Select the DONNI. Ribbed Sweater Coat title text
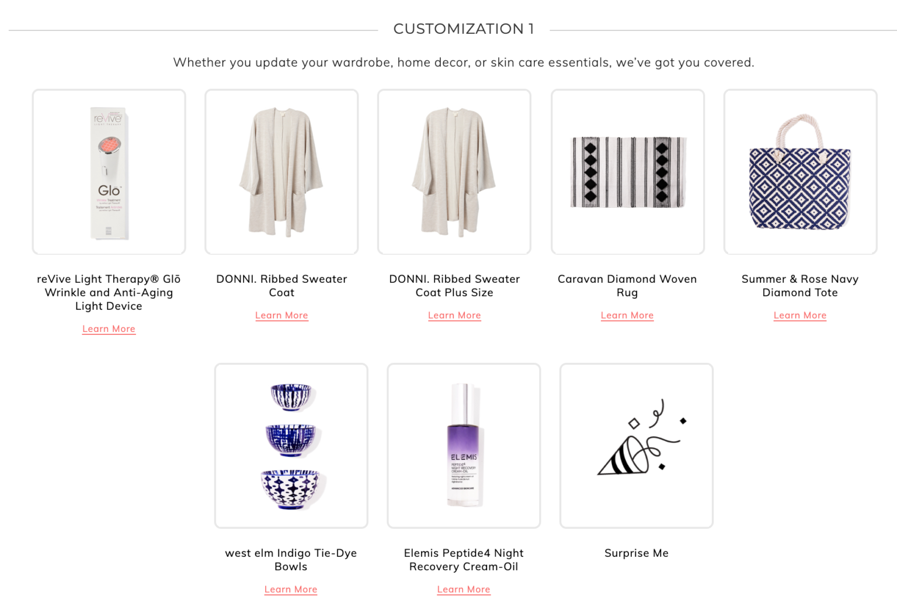897x606 pixels. coord(281,286)
